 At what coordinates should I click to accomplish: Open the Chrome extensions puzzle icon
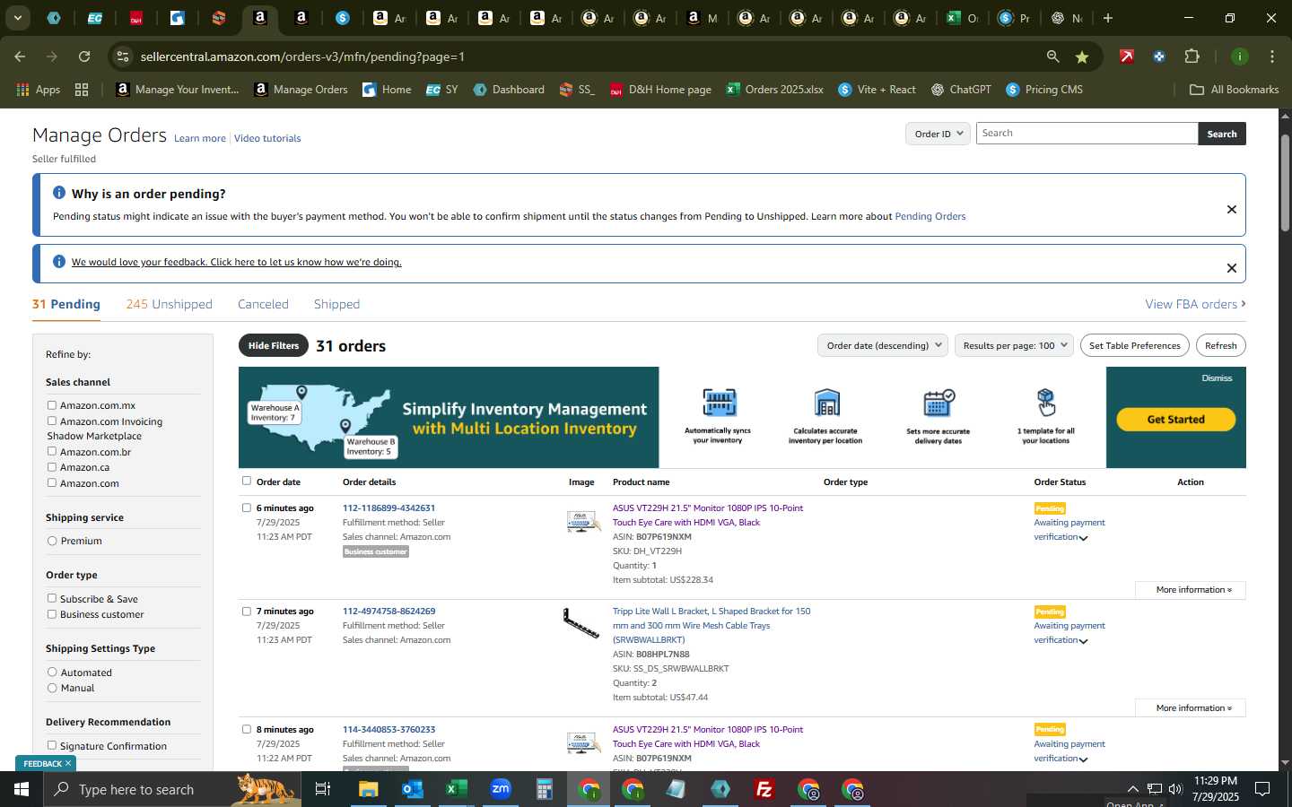point(1192,56)
